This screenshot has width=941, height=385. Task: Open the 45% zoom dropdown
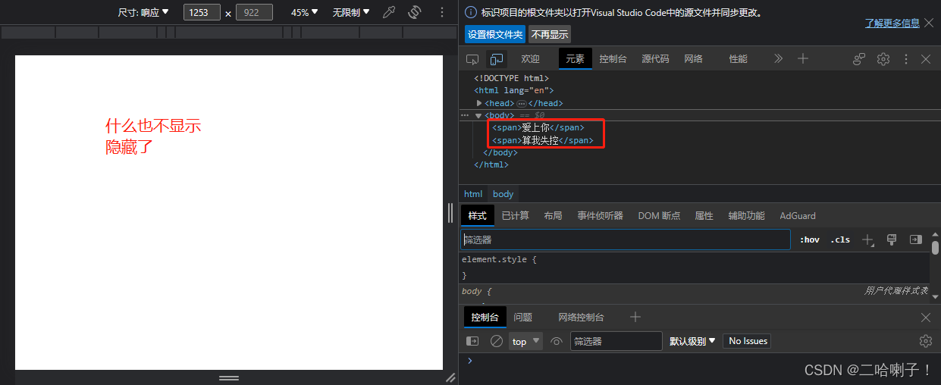coord(305,13)
